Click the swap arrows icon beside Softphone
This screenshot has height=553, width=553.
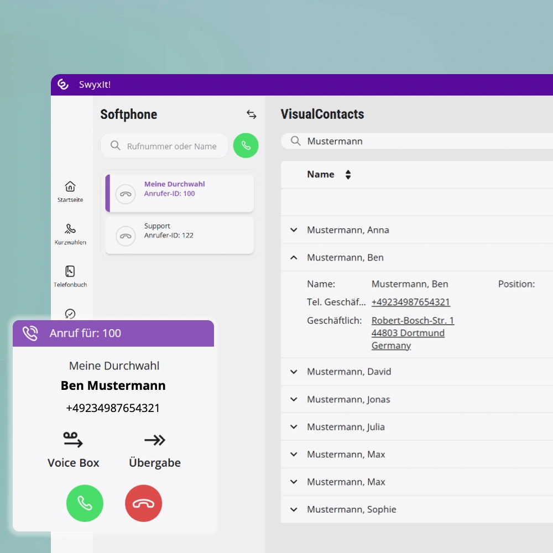click(x=252, y=114)
